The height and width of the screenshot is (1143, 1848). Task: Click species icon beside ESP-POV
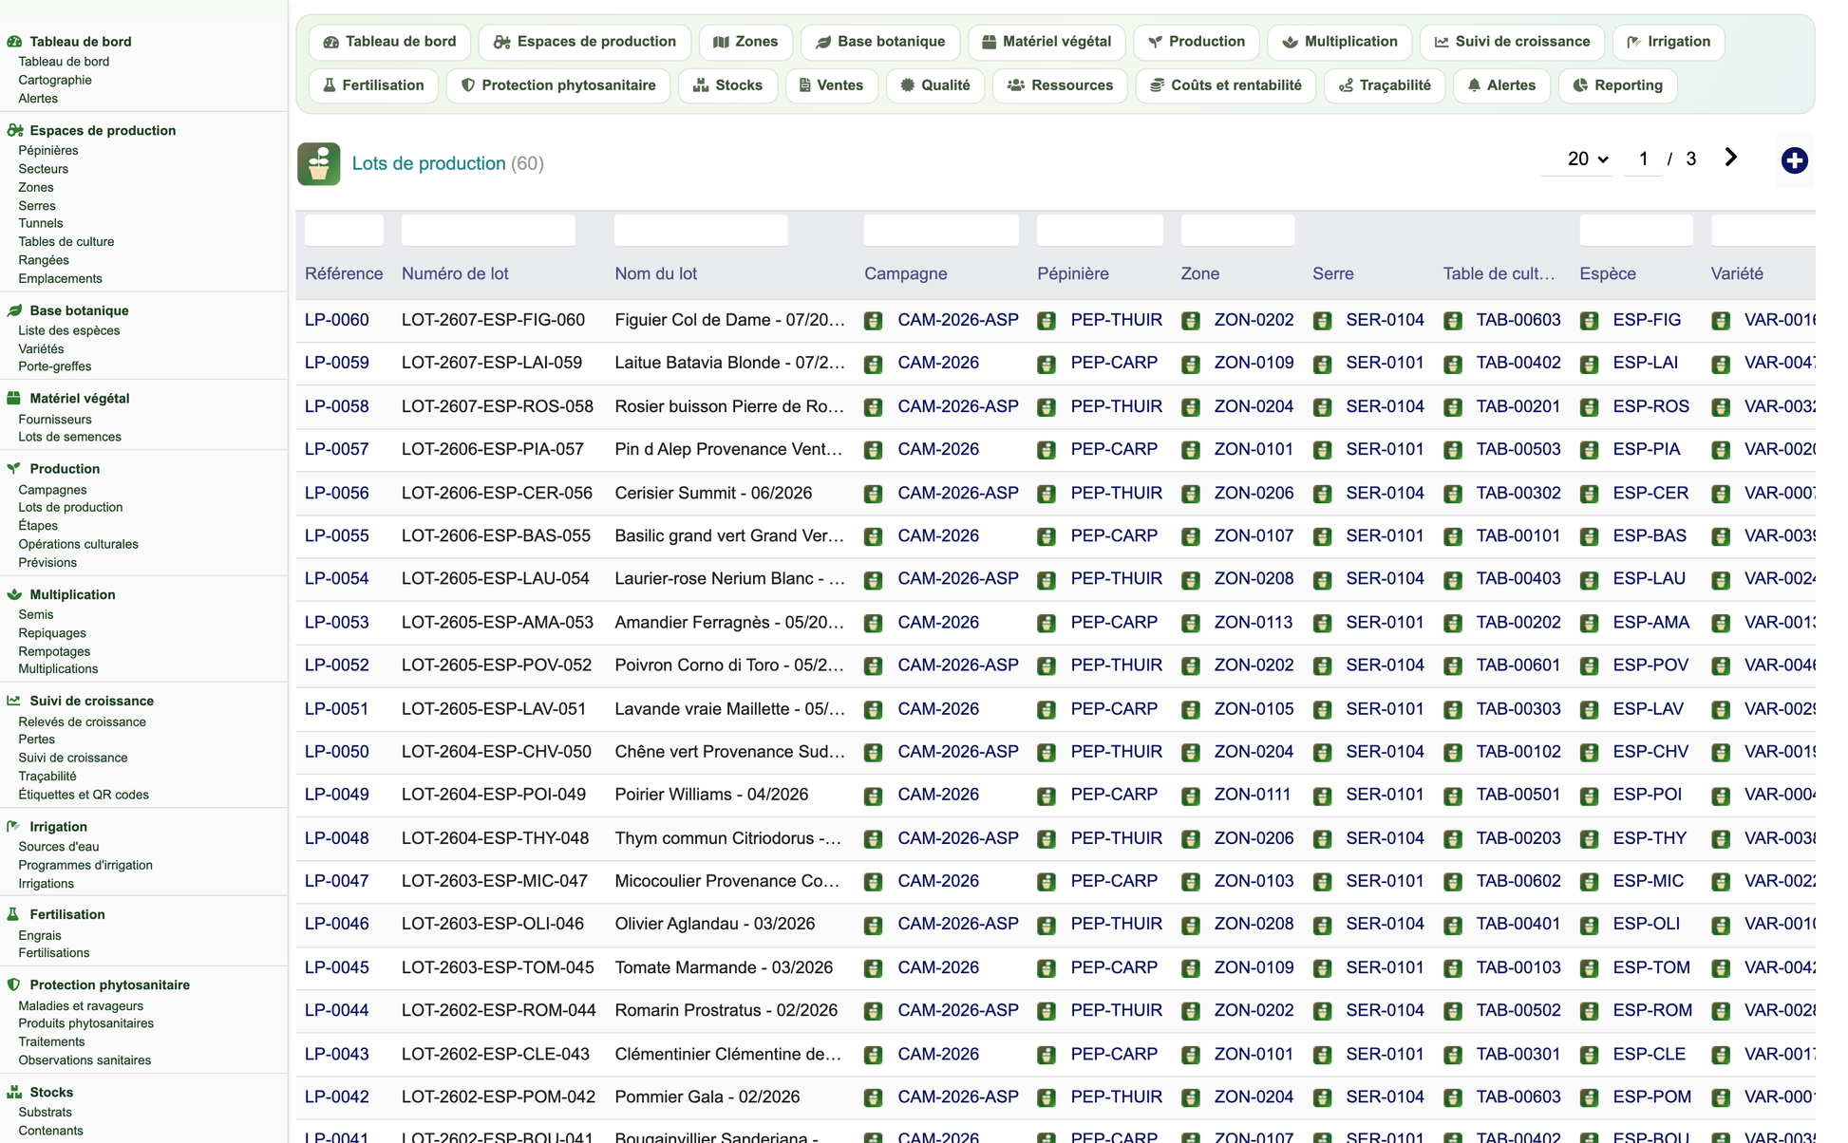tap(1589, 665)
